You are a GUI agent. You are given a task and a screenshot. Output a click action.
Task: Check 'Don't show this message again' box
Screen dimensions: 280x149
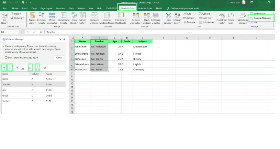pyautogui.click(x=6, y=58)
